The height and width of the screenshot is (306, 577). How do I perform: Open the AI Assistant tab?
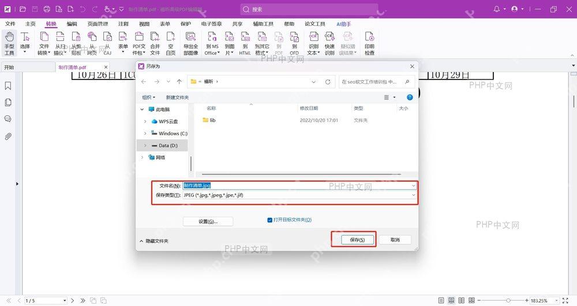coord(343,24)
